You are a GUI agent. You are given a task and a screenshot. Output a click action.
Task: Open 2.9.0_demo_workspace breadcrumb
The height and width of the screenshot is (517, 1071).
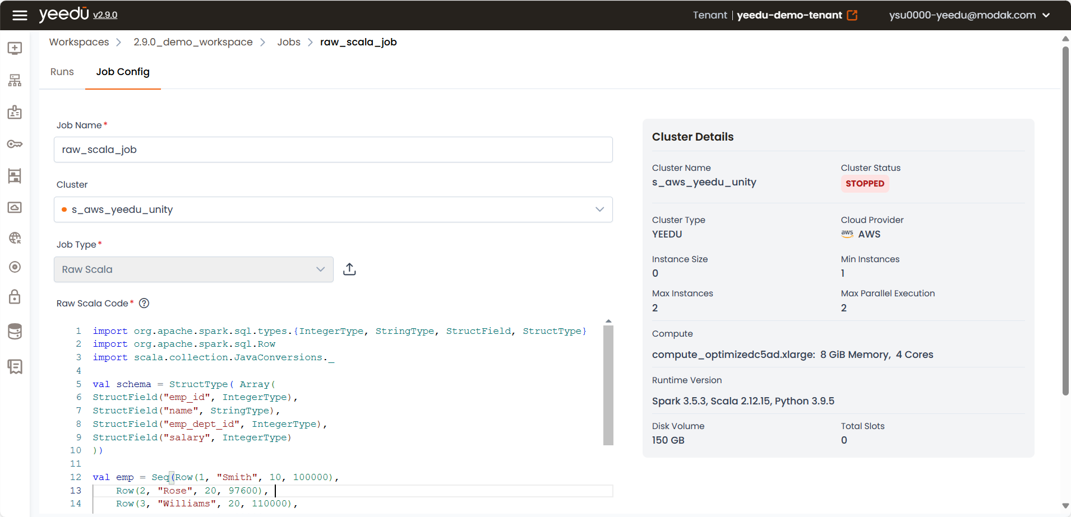pos(193,42)
